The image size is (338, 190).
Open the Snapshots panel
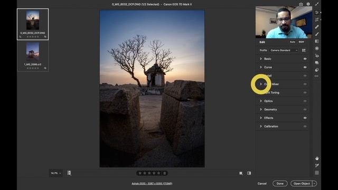[317, 63]
